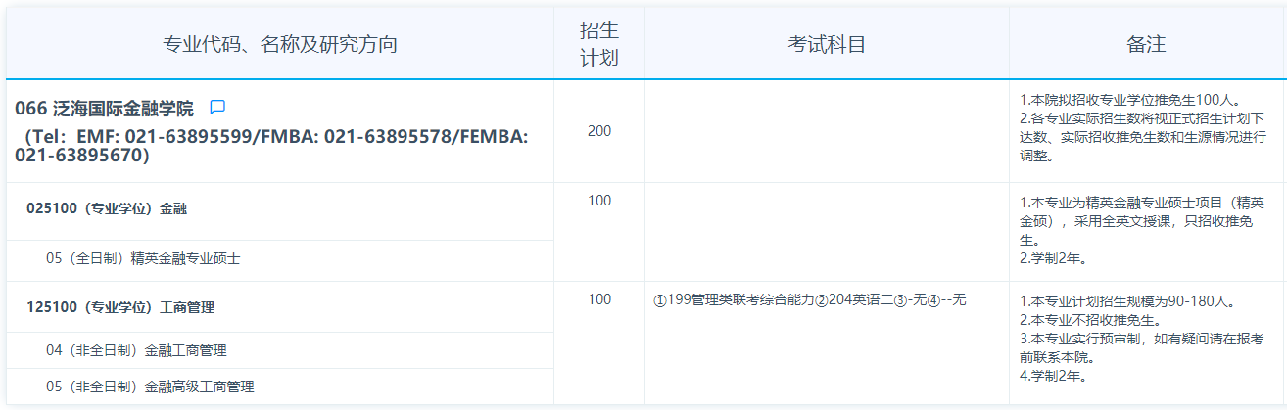Click the empty 考试科目 cell for 金融
This screenshot has height=410, width=1287.
[827, 232]
